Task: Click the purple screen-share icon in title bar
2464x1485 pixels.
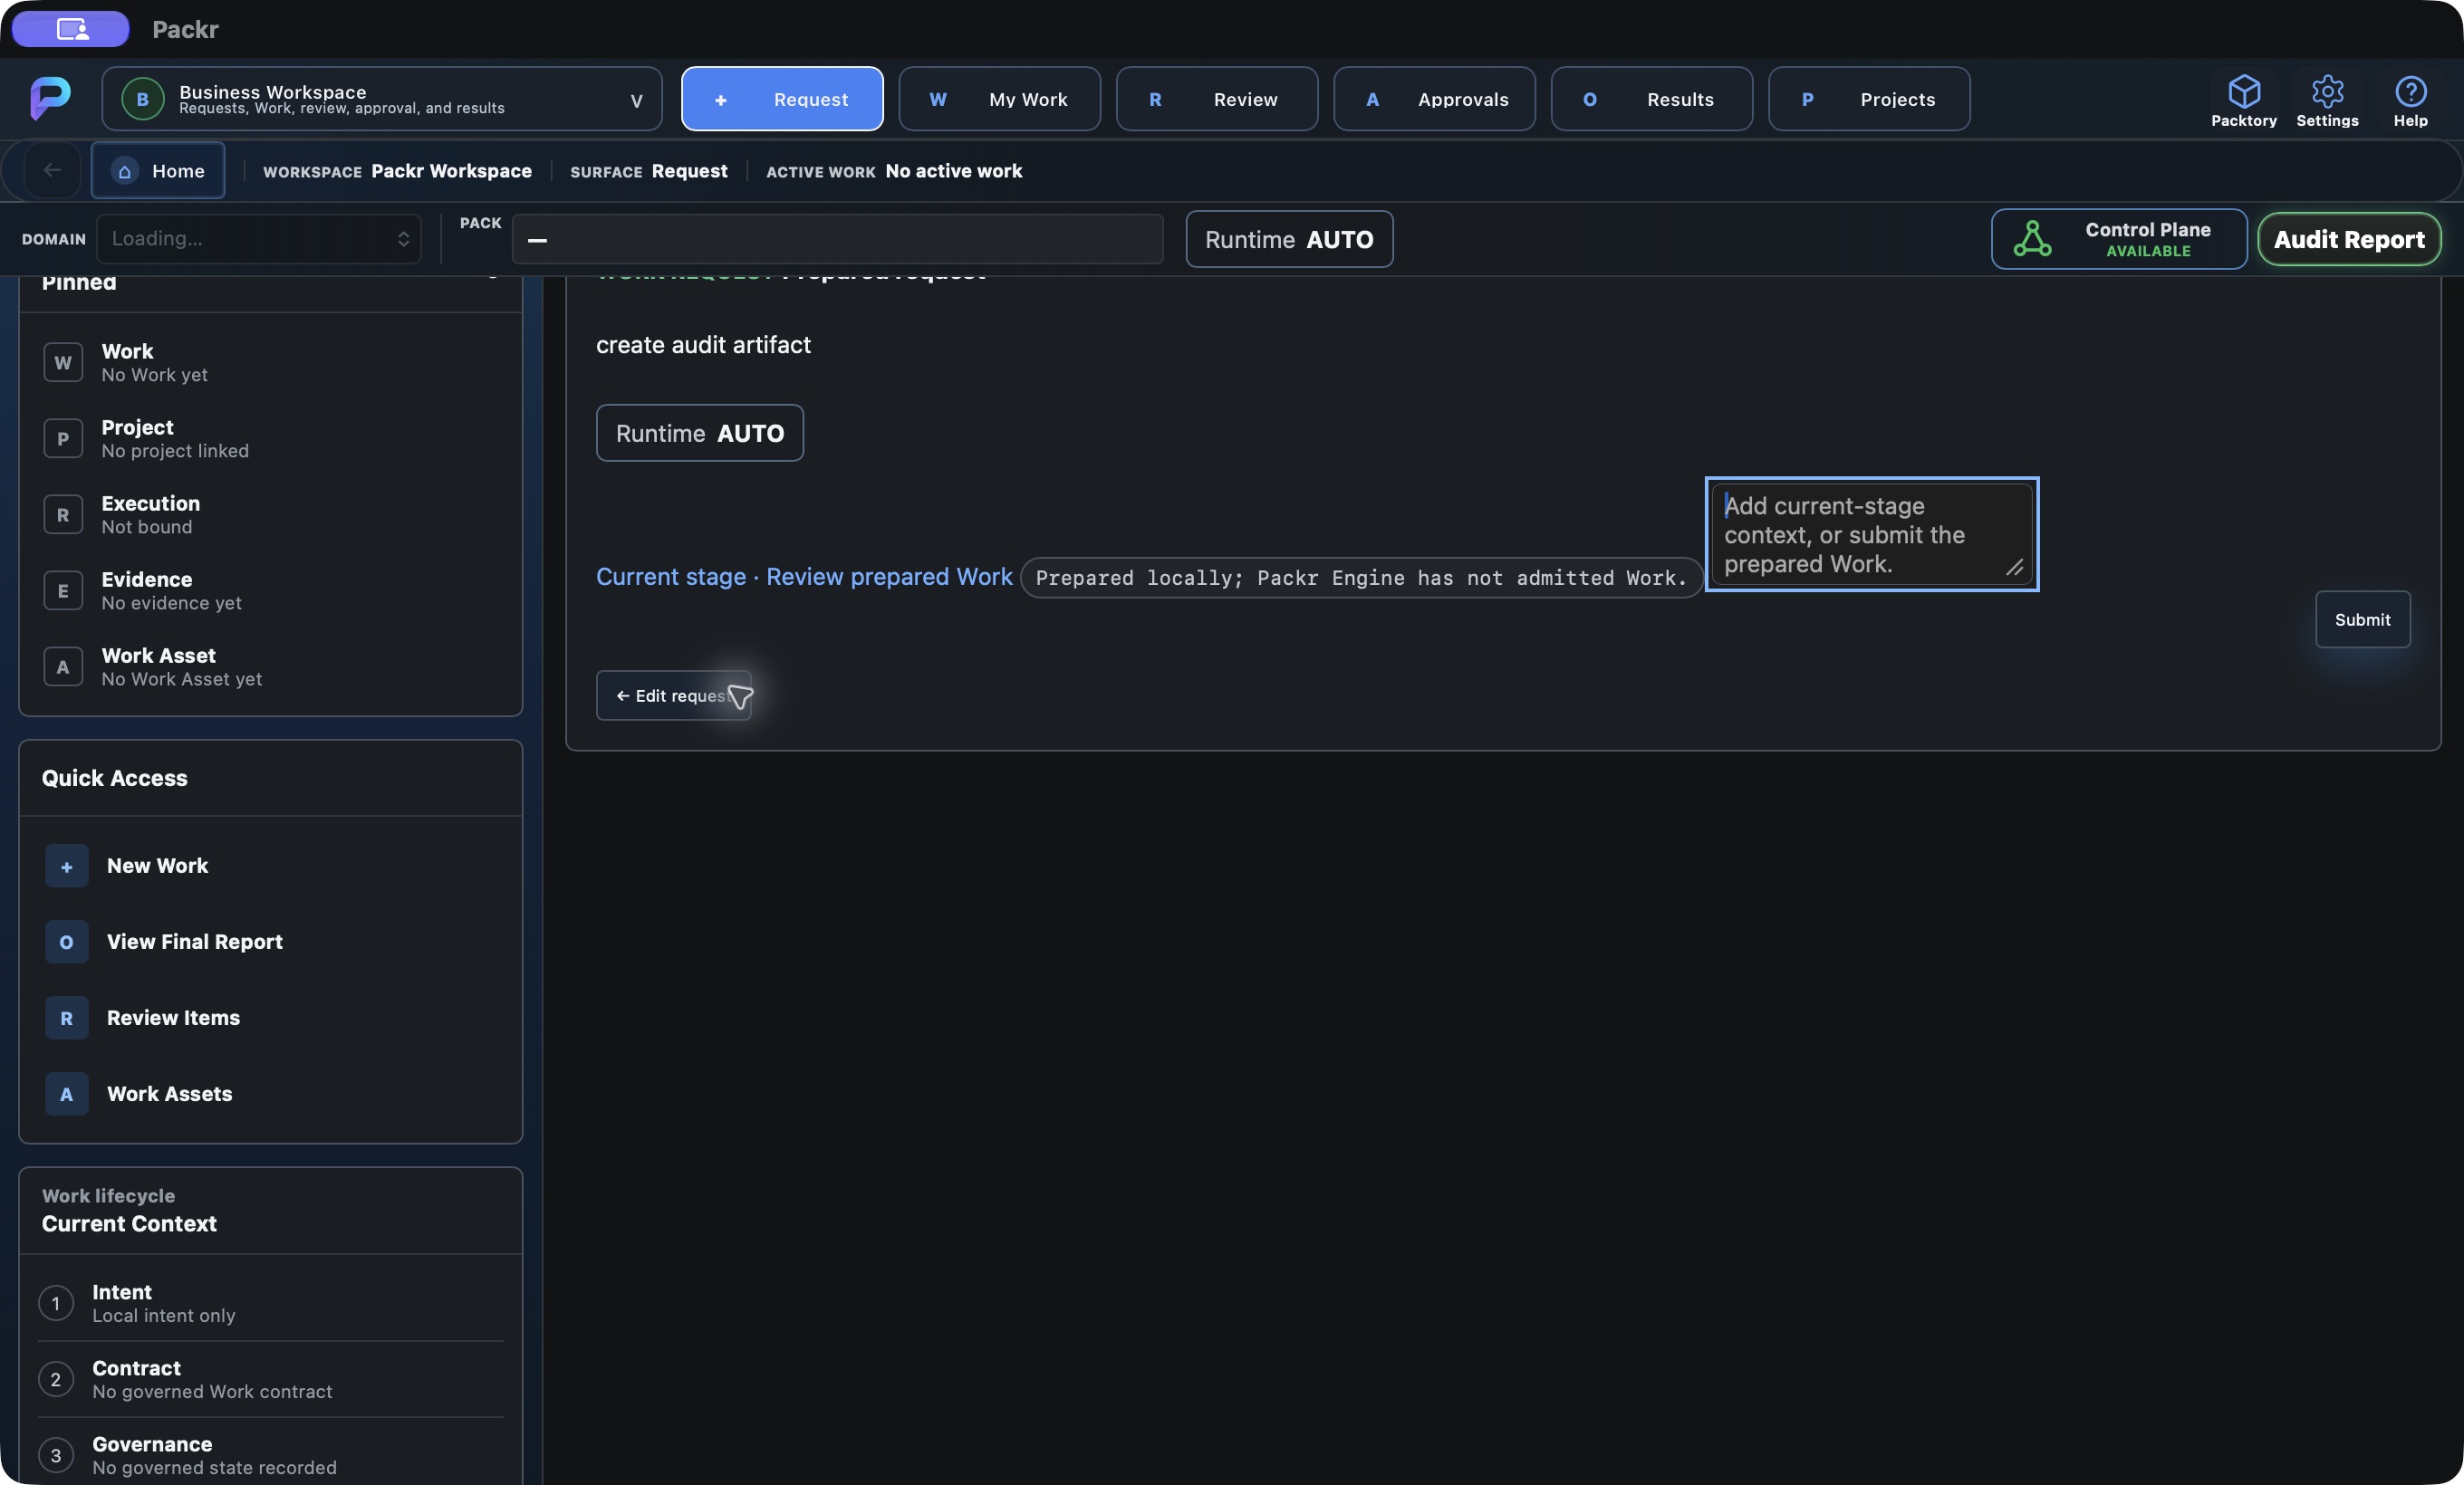Action: click(x=71, y=29)
